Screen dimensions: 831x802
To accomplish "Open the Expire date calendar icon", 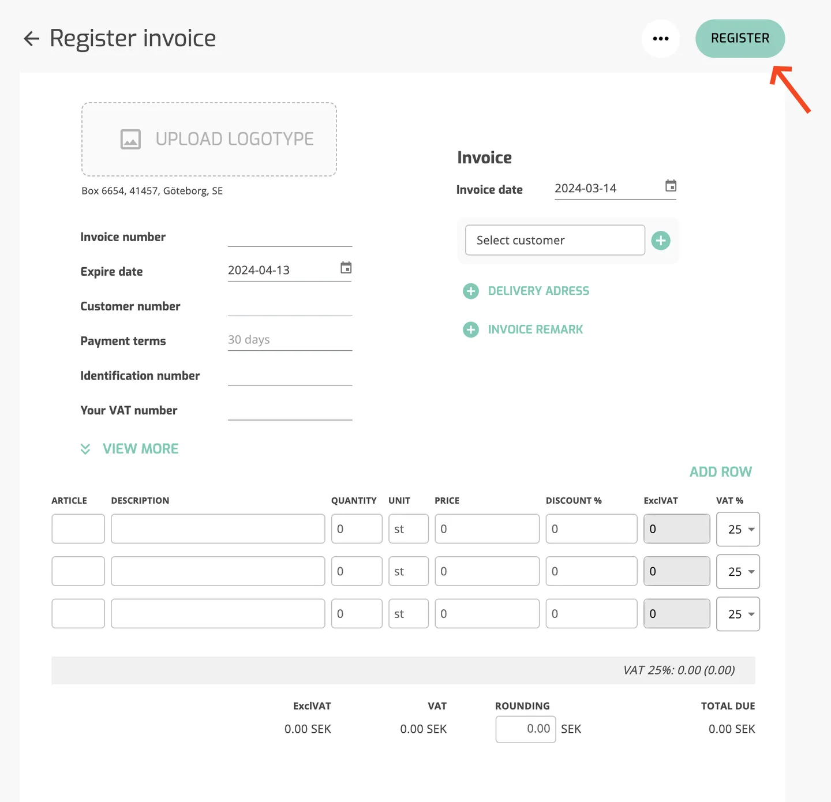I will point(346,268).
